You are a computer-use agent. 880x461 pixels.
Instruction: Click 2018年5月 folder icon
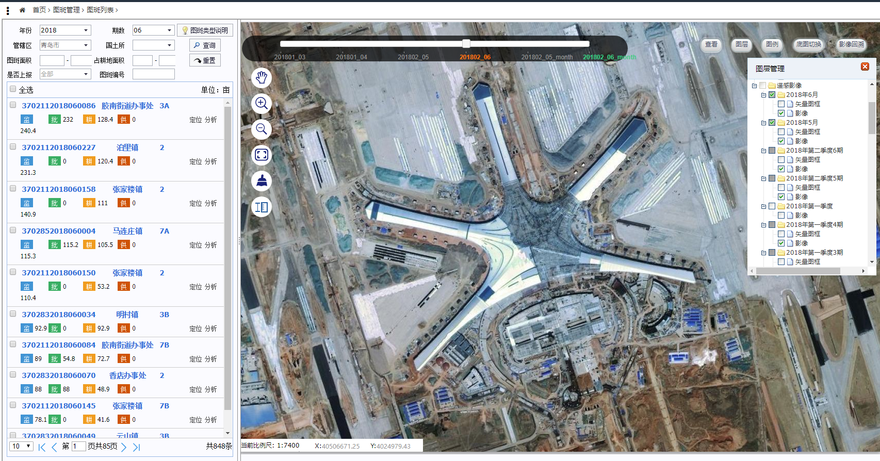(x=781, y=123)
